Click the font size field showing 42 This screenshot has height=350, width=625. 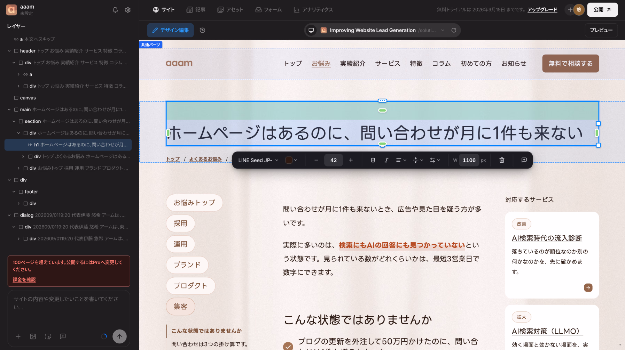pyautogui.click(x=334, y=160)
